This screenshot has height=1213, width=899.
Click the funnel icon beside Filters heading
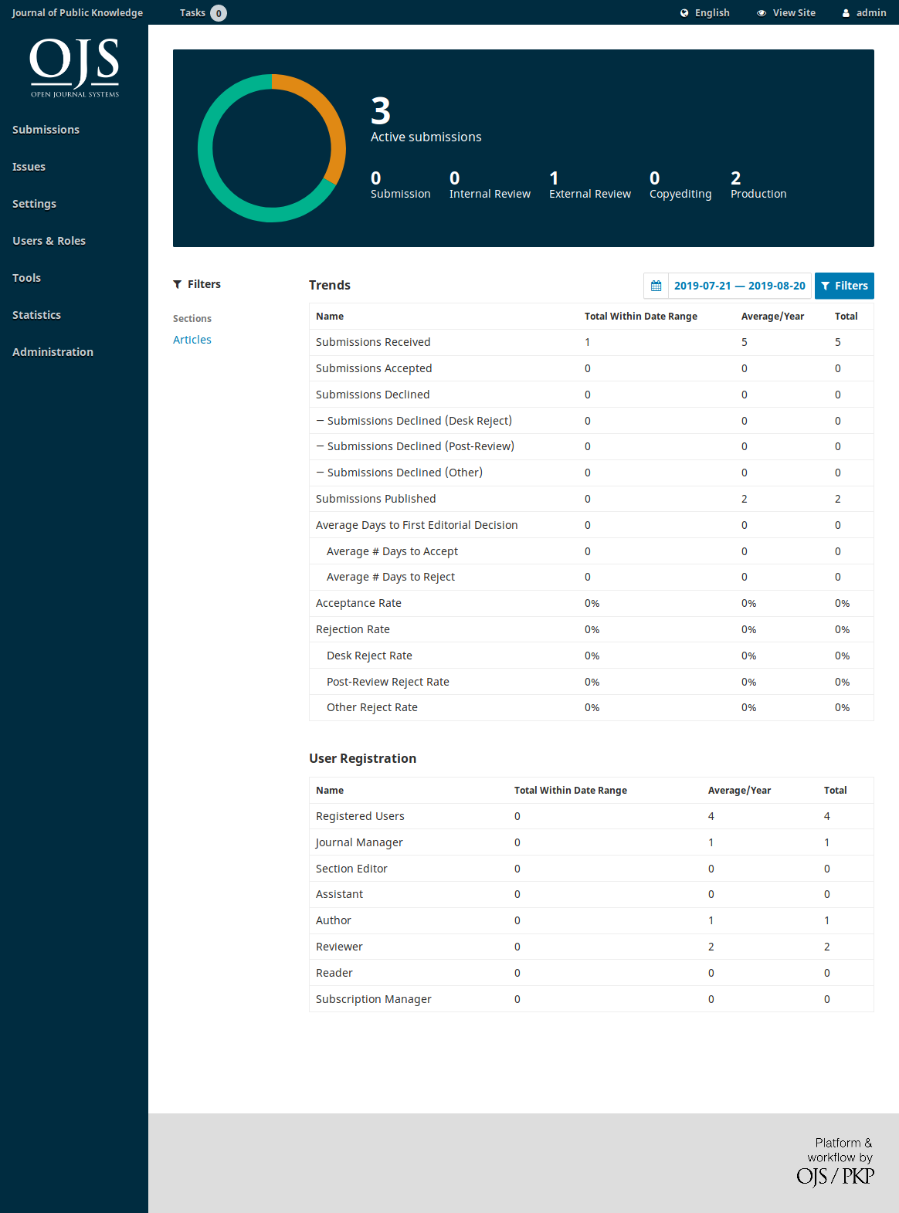point(178,284)
